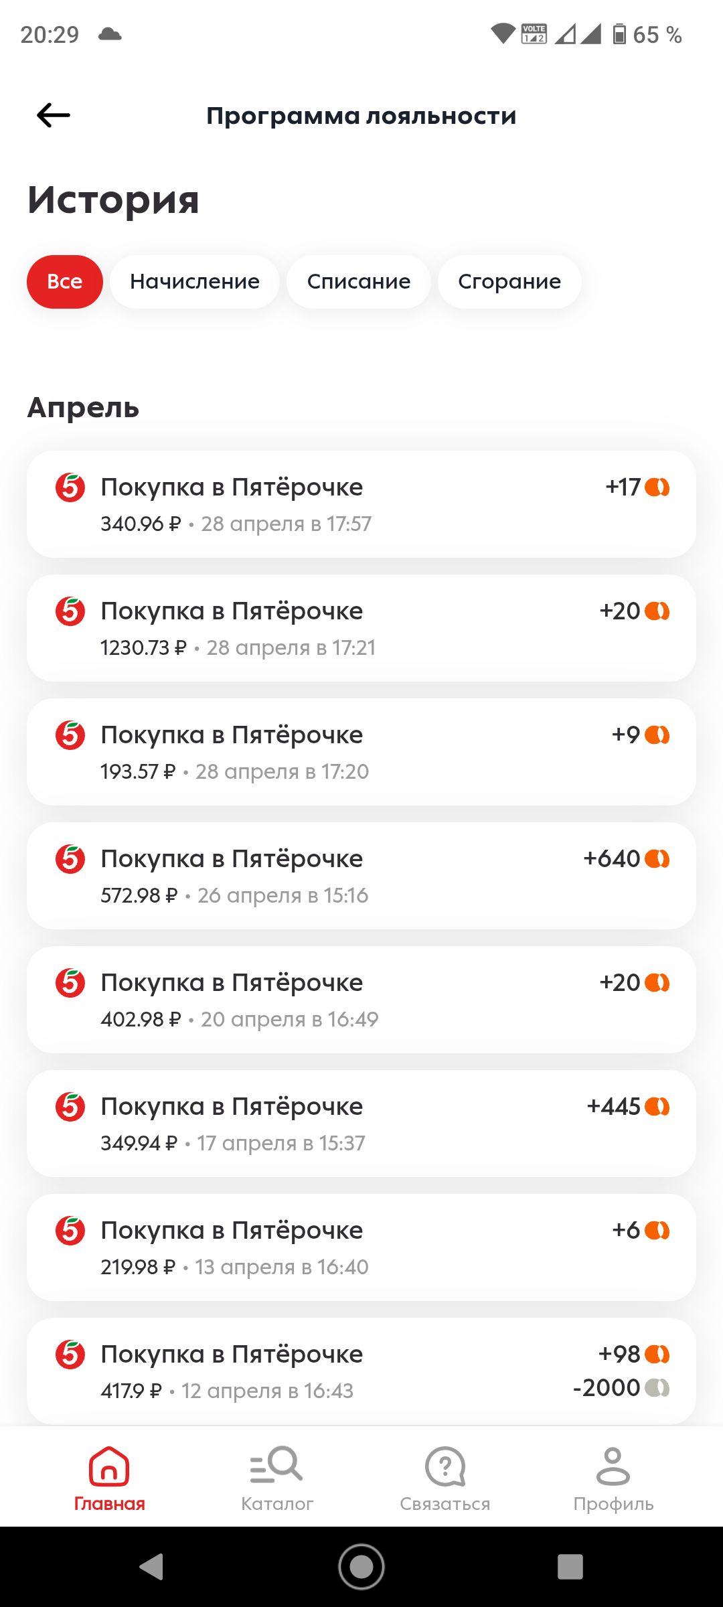Tap the back arrow icon
723x1607 pixels.
click(x=54, y=115)
